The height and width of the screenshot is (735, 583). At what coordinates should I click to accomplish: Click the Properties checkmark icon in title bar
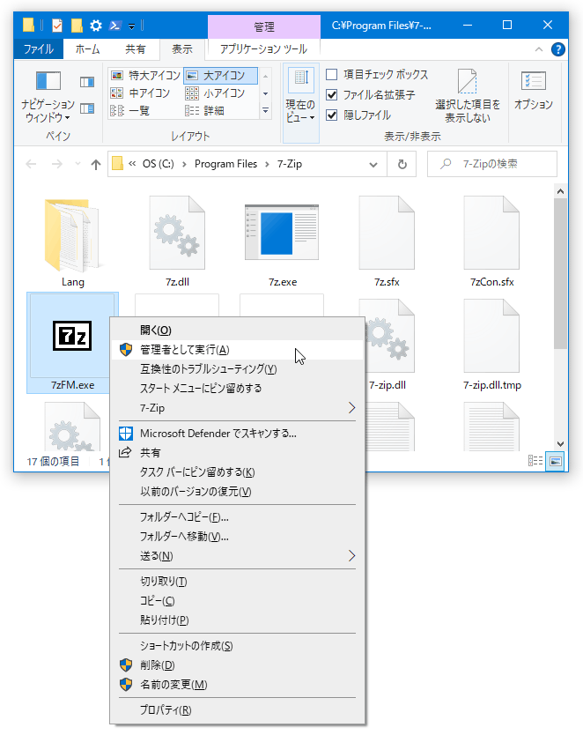tap(56, 26)
